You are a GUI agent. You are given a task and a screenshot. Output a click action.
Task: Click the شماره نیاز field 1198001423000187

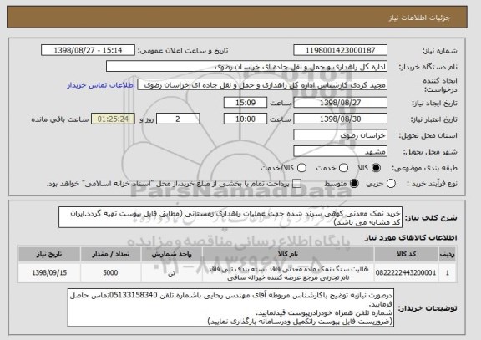340,50
